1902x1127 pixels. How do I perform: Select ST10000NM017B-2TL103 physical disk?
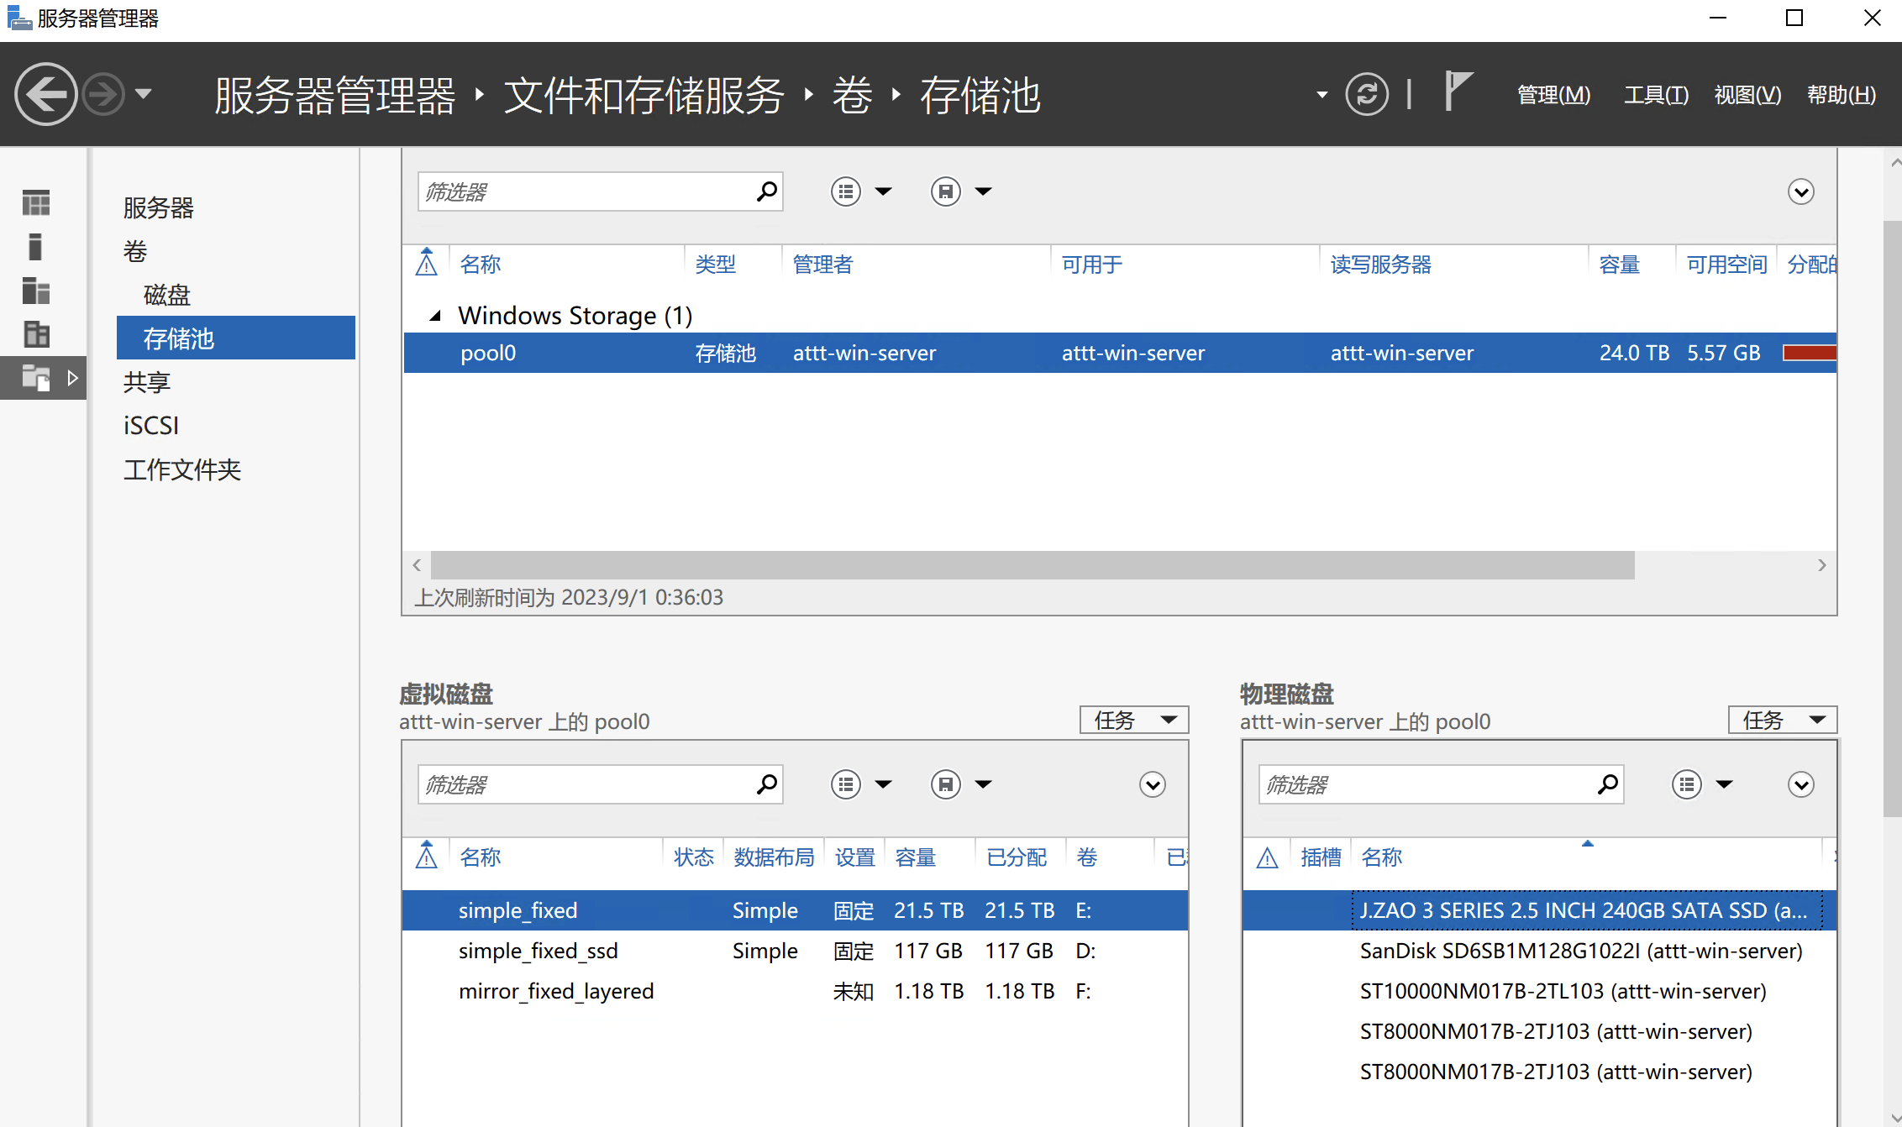pyautogui.click(x=1539, y=991)
